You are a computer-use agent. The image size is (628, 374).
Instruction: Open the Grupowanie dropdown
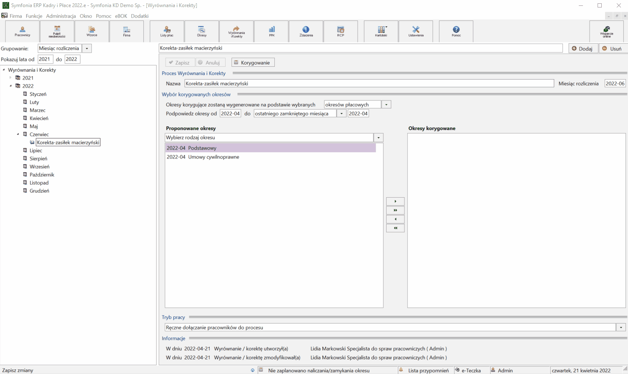click(87, 48)
